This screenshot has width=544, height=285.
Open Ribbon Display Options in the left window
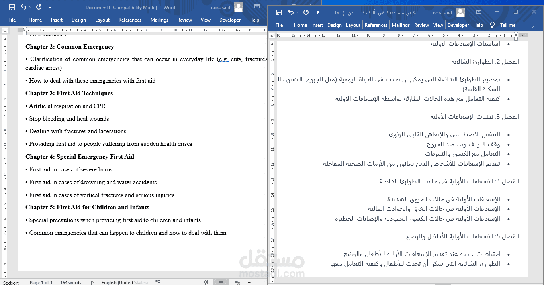[257, 7]
